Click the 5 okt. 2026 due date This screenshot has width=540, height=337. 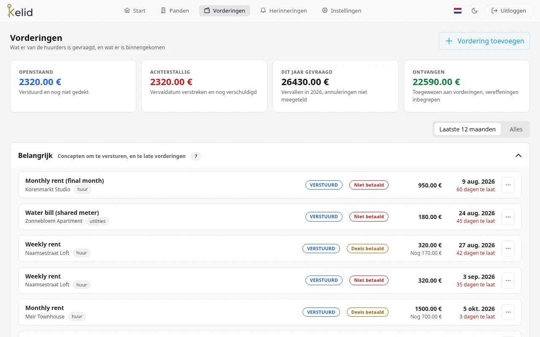(x=479, y=308)
